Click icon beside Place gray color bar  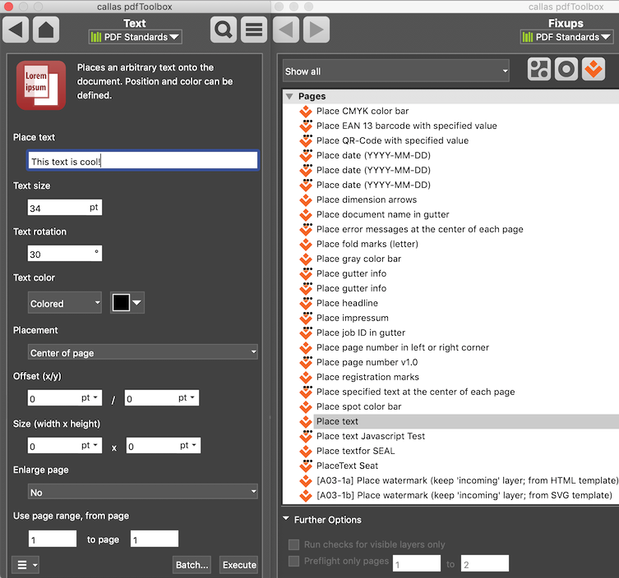(x=306, y=259)
